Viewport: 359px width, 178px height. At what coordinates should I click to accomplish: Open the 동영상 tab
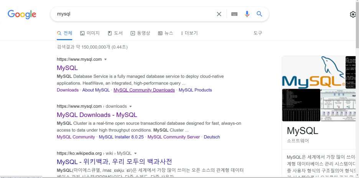point(140,33)
